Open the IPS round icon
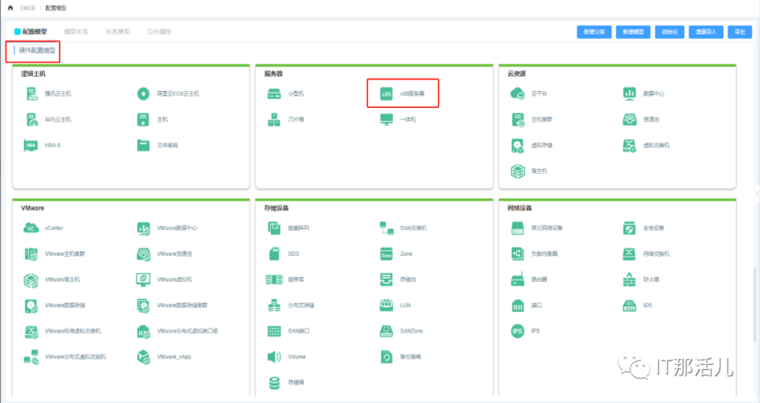Screen dimensions: 760x403 click(518, 331)
